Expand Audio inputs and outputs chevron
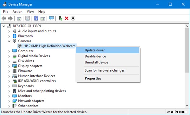 click(x=9, y=31)
